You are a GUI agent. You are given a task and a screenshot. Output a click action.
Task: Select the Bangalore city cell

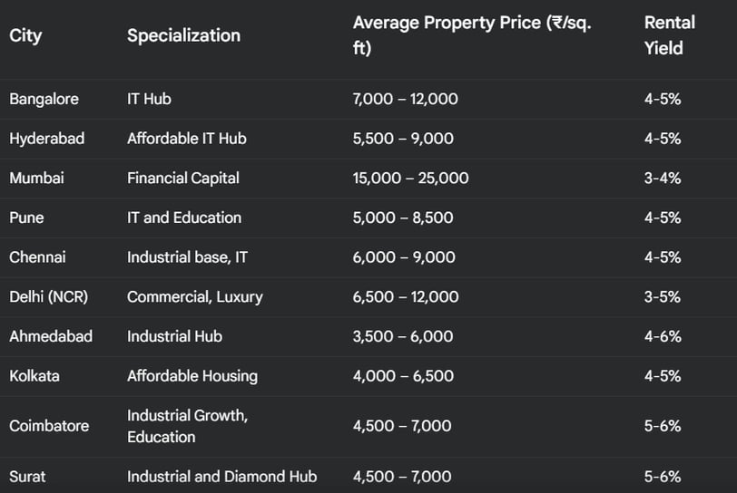coord(44,99)
